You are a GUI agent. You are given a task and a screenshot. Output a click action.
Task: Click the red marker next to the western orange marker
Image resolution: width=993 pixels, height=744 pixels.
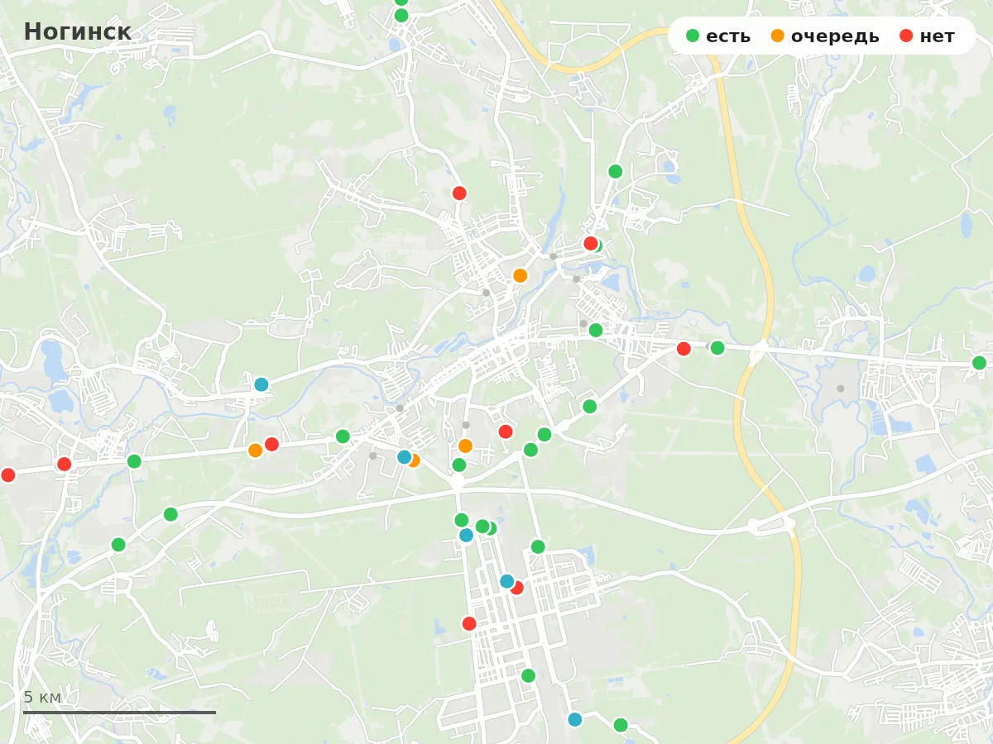[x=271, y=445]
